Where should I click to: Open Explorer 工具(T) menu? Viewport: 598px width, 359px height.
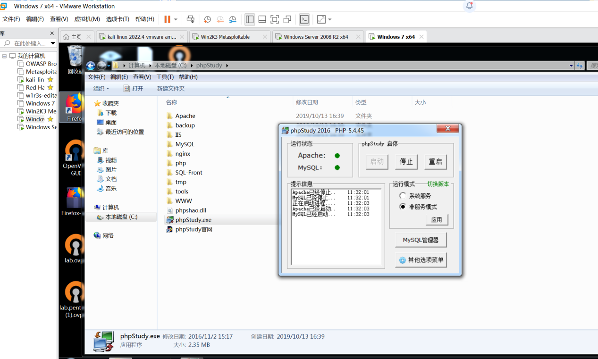tap(165, 77)
